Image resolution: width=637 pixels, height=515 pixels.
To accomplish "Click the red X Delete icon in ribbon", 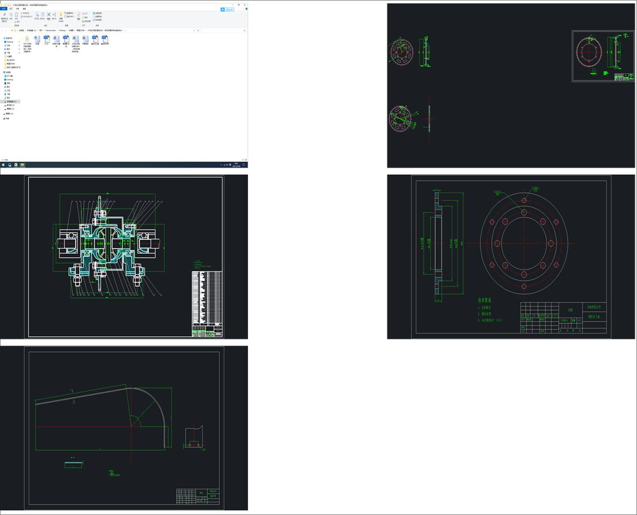I will point(49,16).
